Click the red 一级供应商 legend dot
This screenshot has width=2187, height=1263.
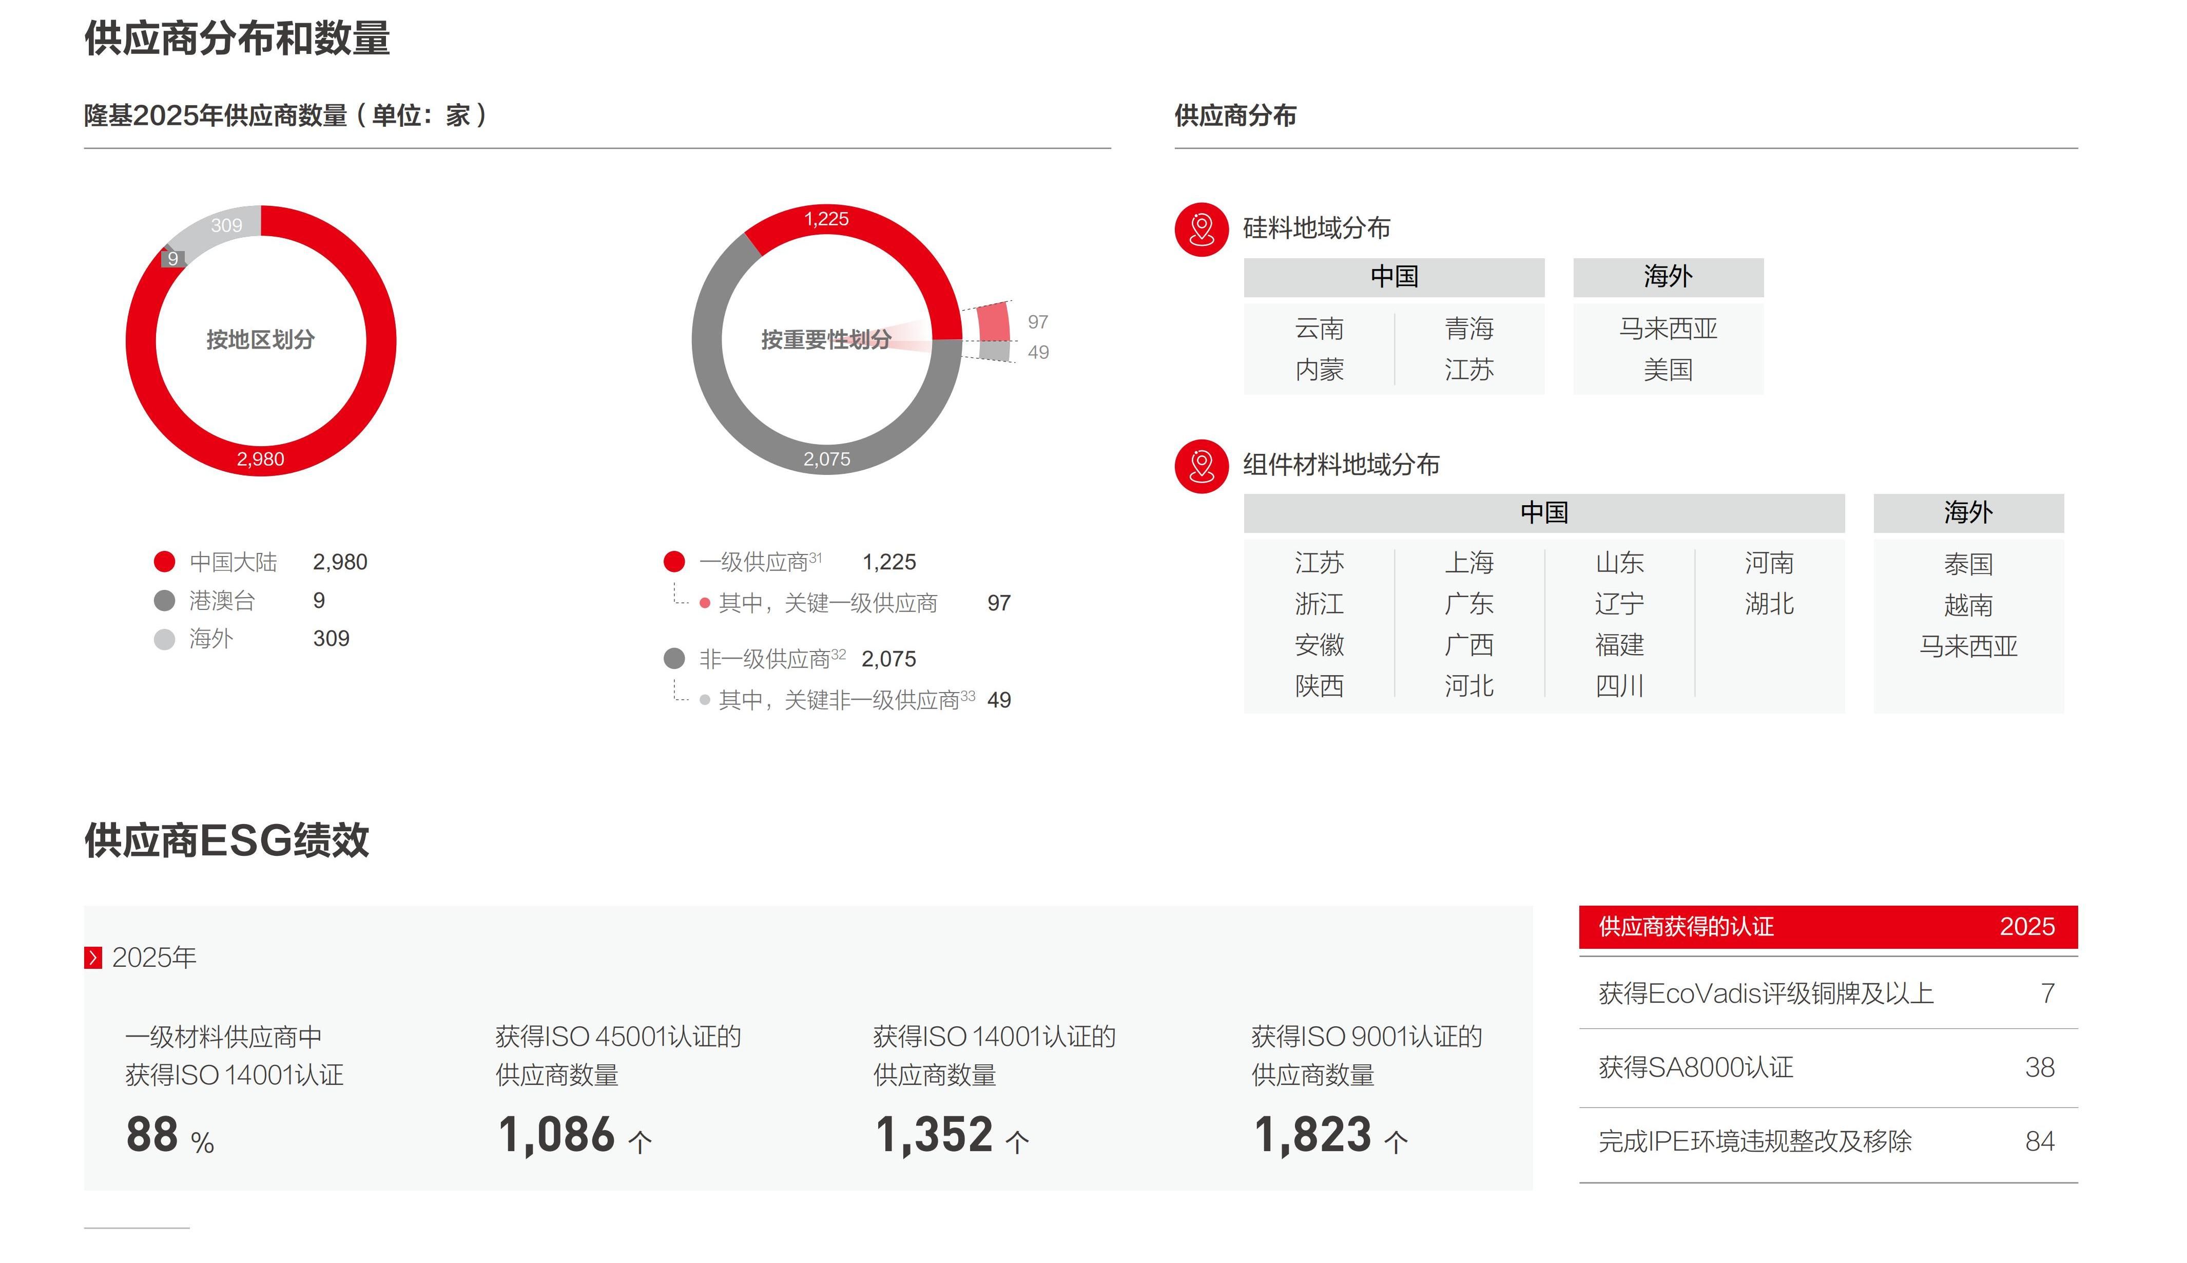pos(674,562)
